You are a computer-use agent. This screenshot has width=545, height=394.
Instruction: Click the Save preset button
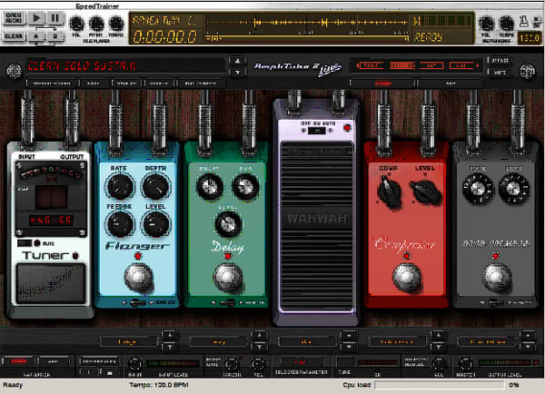point(94,84)
